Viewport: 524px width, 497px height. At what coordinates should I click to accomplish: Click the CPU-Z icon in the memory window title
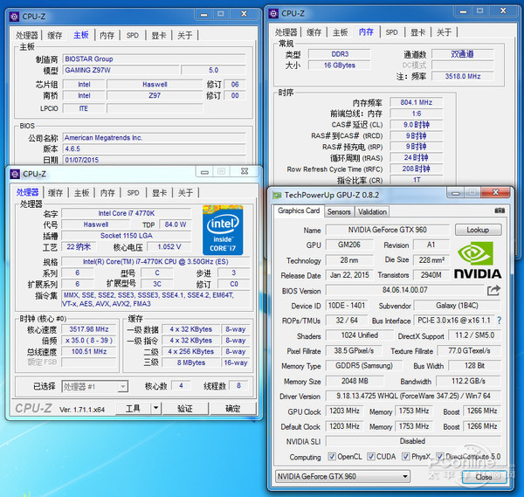[x=273, y=13]
